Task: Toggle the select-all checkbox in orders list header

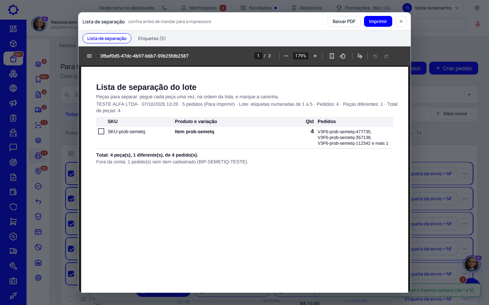Action: [71, 154]
